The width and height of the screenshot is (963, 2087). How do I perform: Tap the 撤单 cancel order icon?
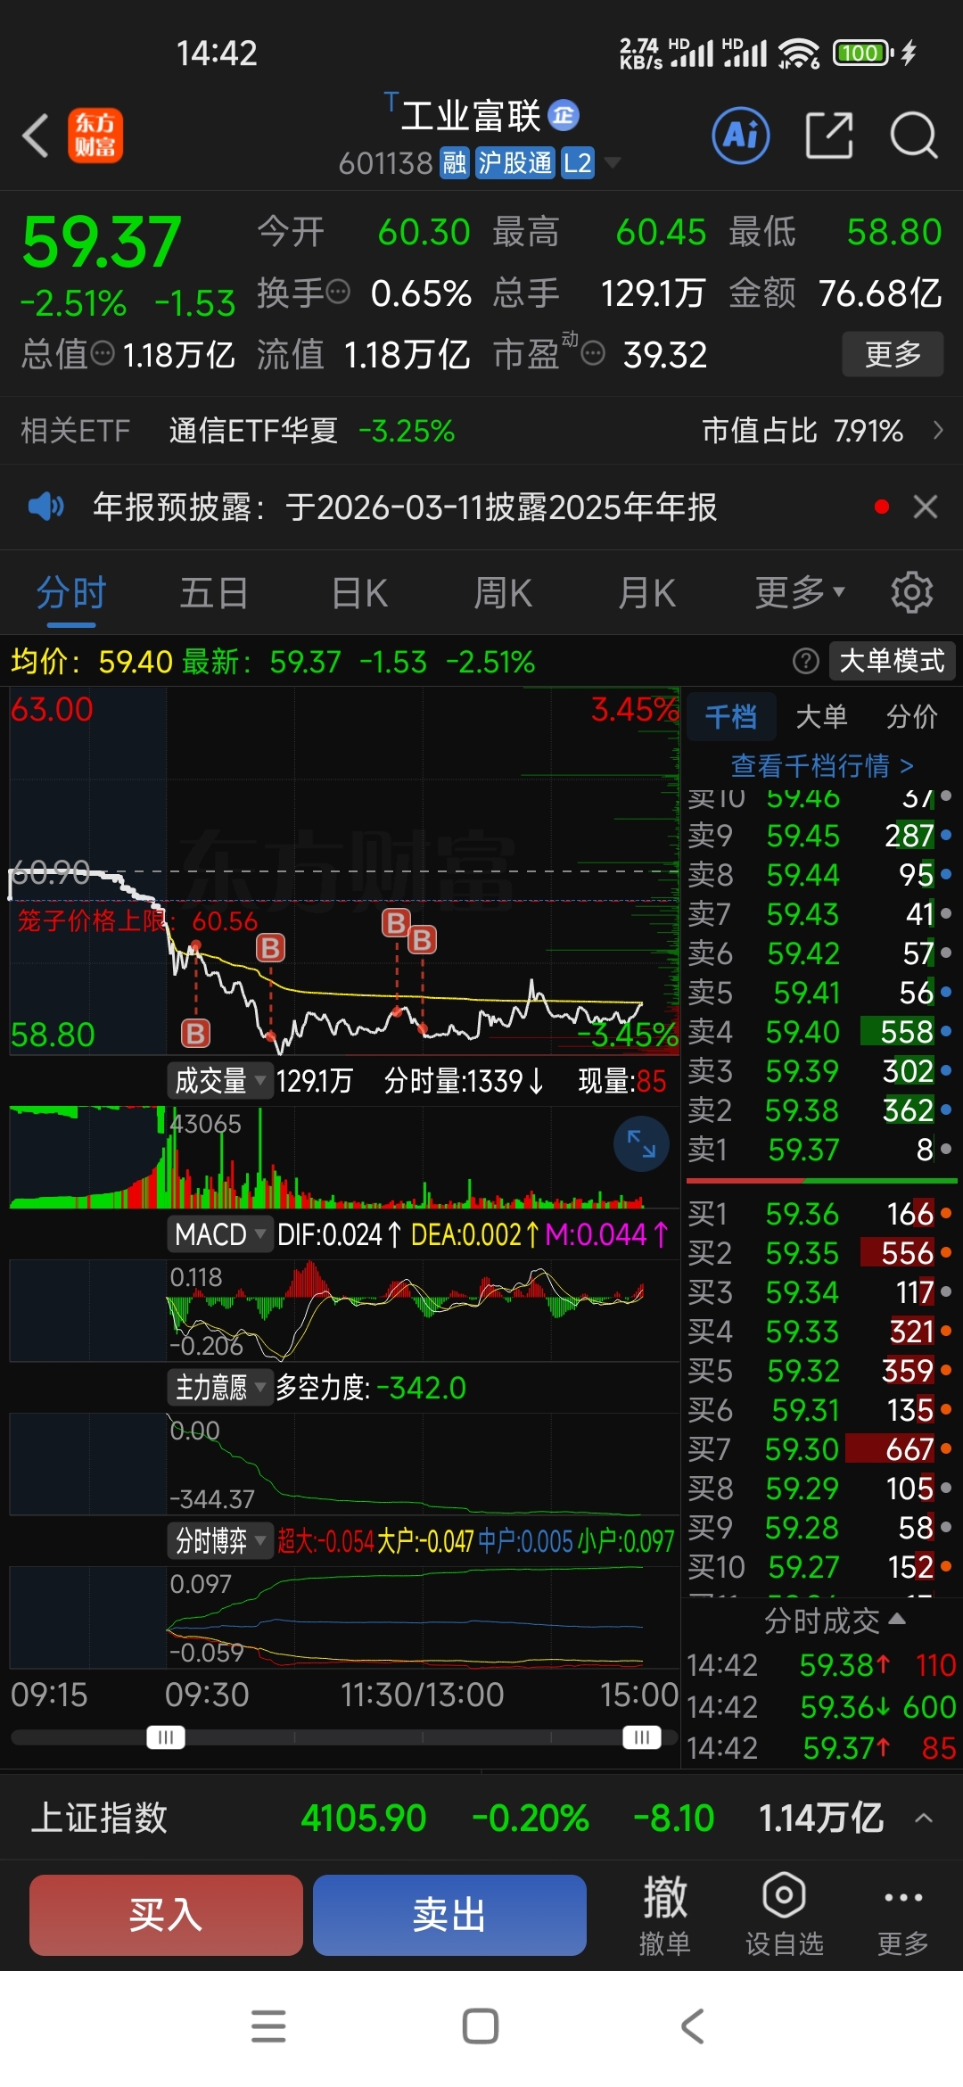pyautogui.click(x=665, y=1915)
